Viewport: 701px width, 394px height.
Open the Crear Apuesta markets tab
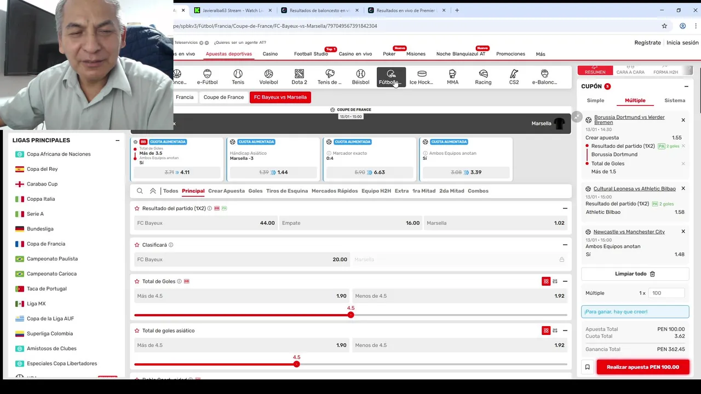pyautogui.click(x=226, y=191)
